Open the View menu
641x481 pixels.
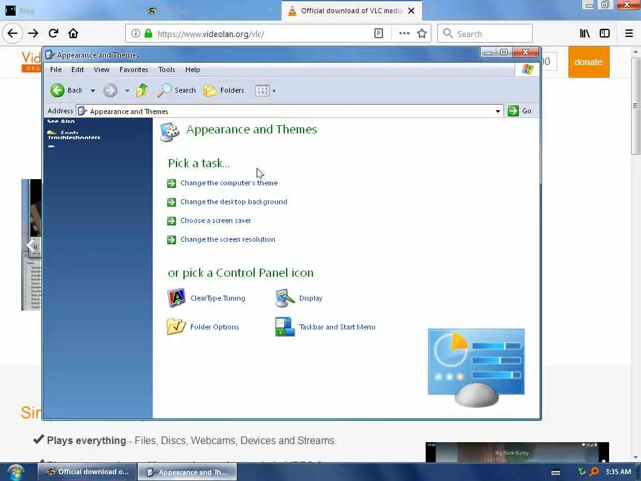(101, 70)
